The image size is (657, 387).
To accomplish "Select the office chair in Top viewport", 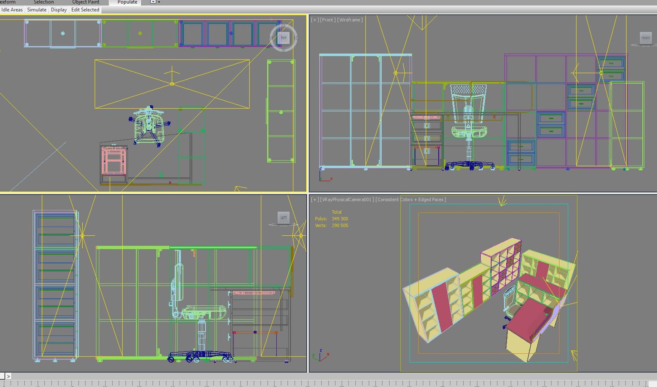I will (149, 126).
